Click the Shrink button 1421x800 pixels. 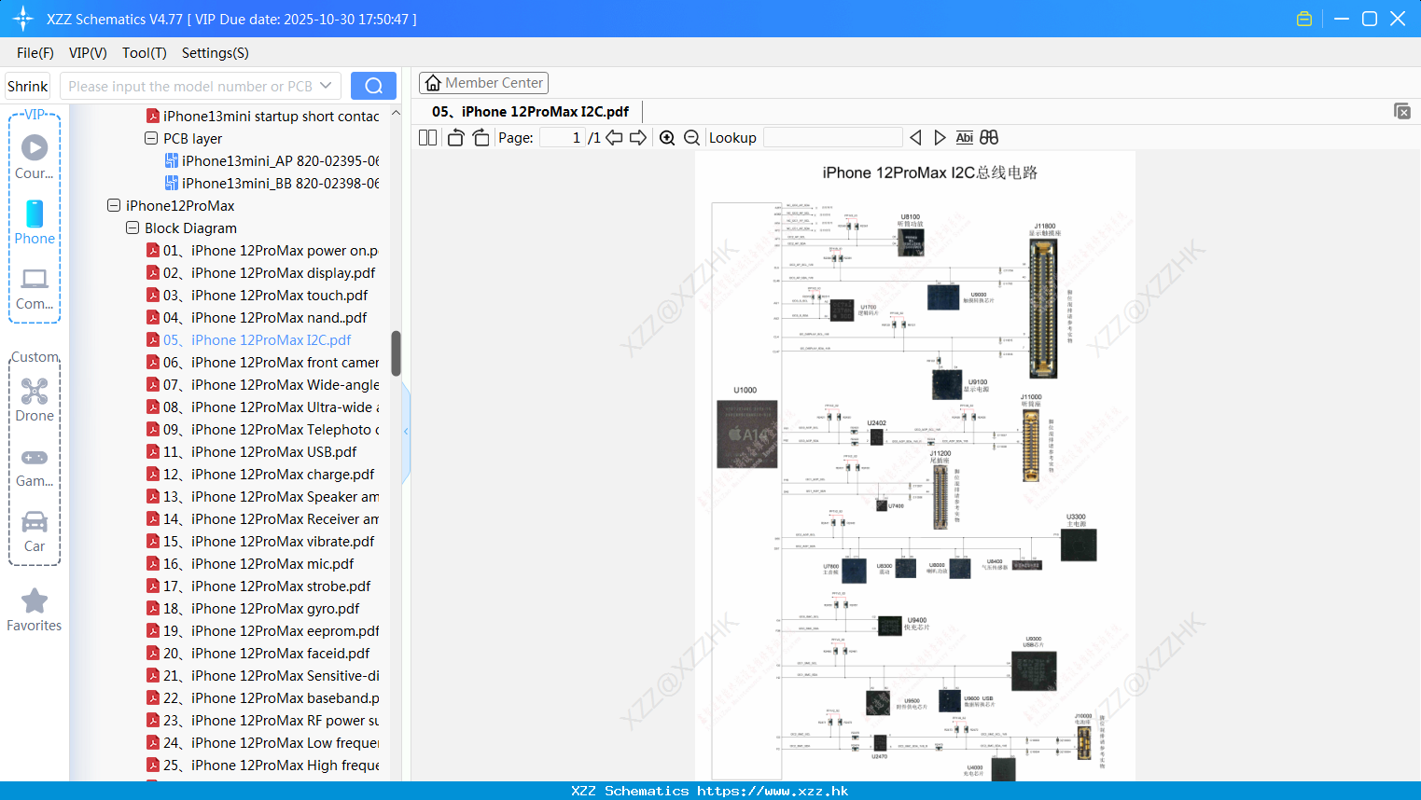[28, 86]
